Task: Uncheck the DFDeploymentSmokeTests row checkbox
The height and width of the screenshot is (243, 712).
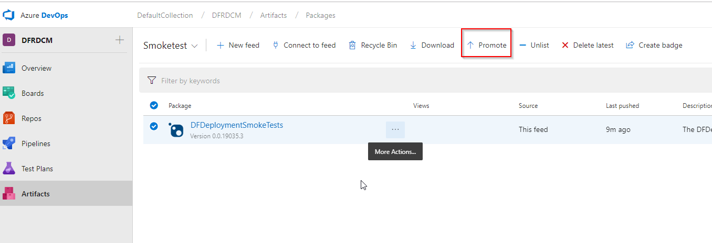Action: [x=154, y=126]
